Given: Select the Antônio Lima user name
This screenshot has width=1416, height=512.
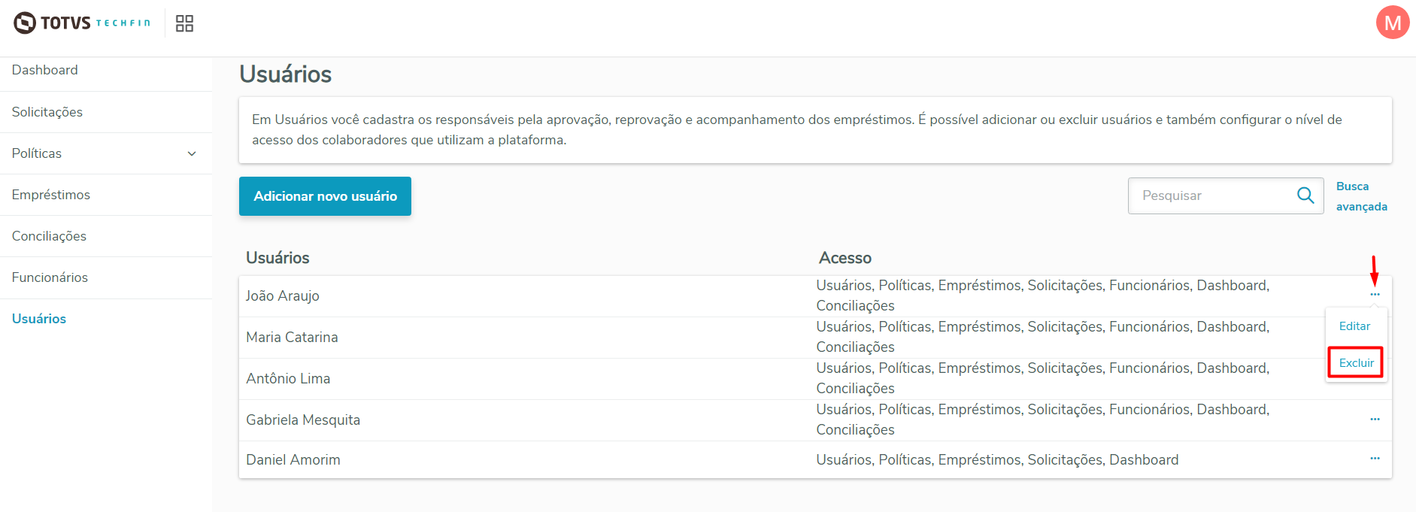Looking at the screenshot, I should tap(288, 379).
